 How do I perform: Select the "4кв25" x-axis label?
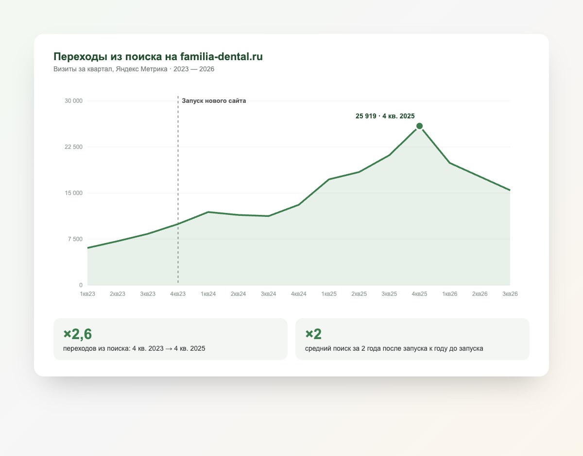click(419, 294)
